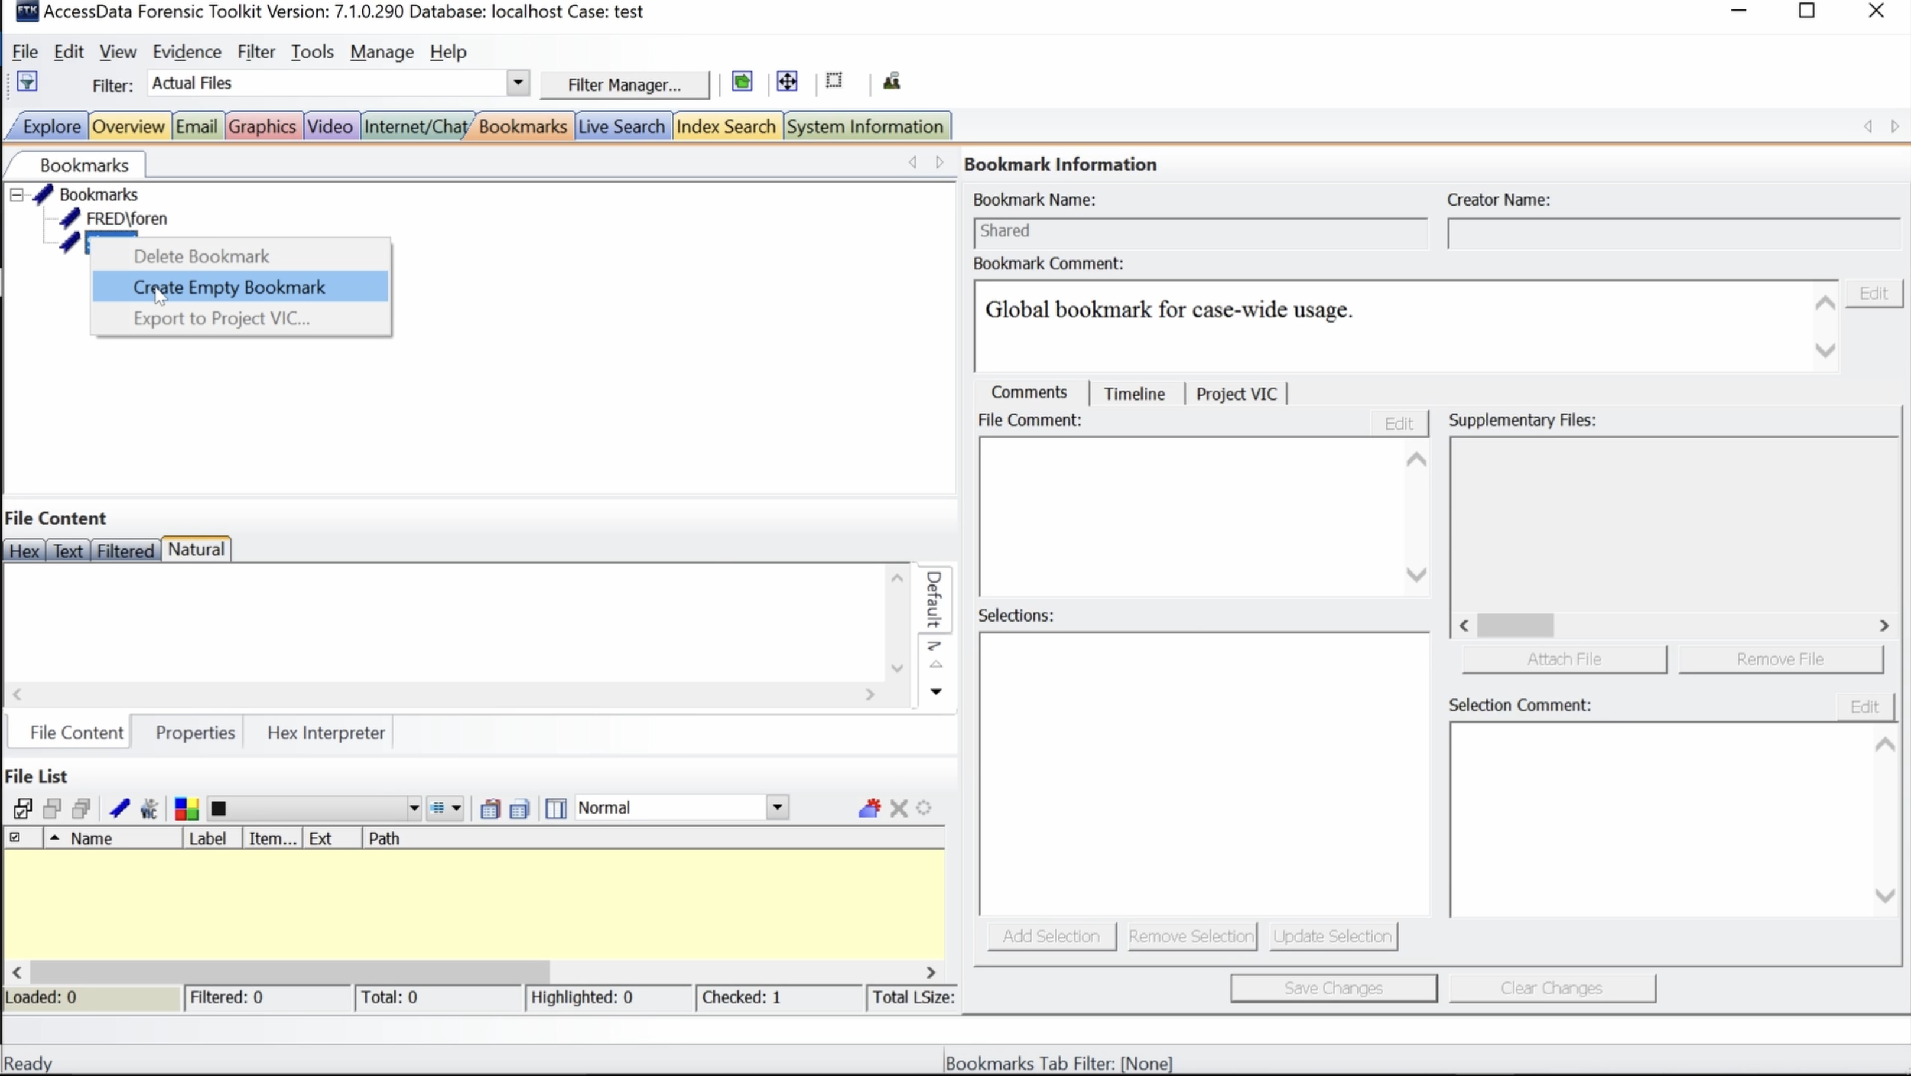Click Edit button beside Bookmark Comment
This screenshot has height=1076, width=1911.
[1873, 293]
